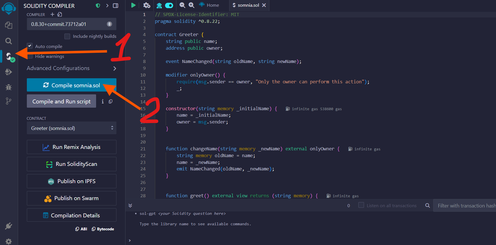Click the green Run script play icon
The image size is (496, 245).
pos(133,5)
